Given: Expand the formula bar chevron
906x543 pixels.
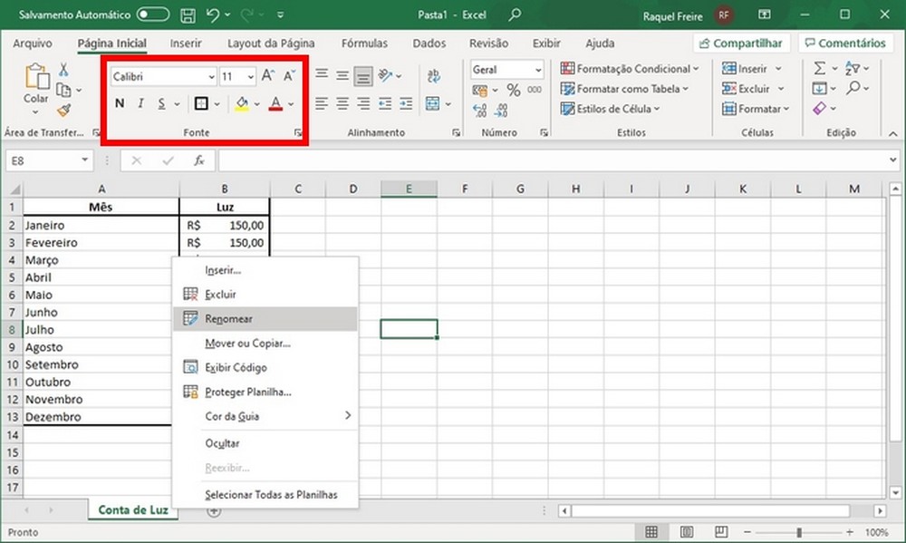Looking at the screenshot, I should (893, 160).
